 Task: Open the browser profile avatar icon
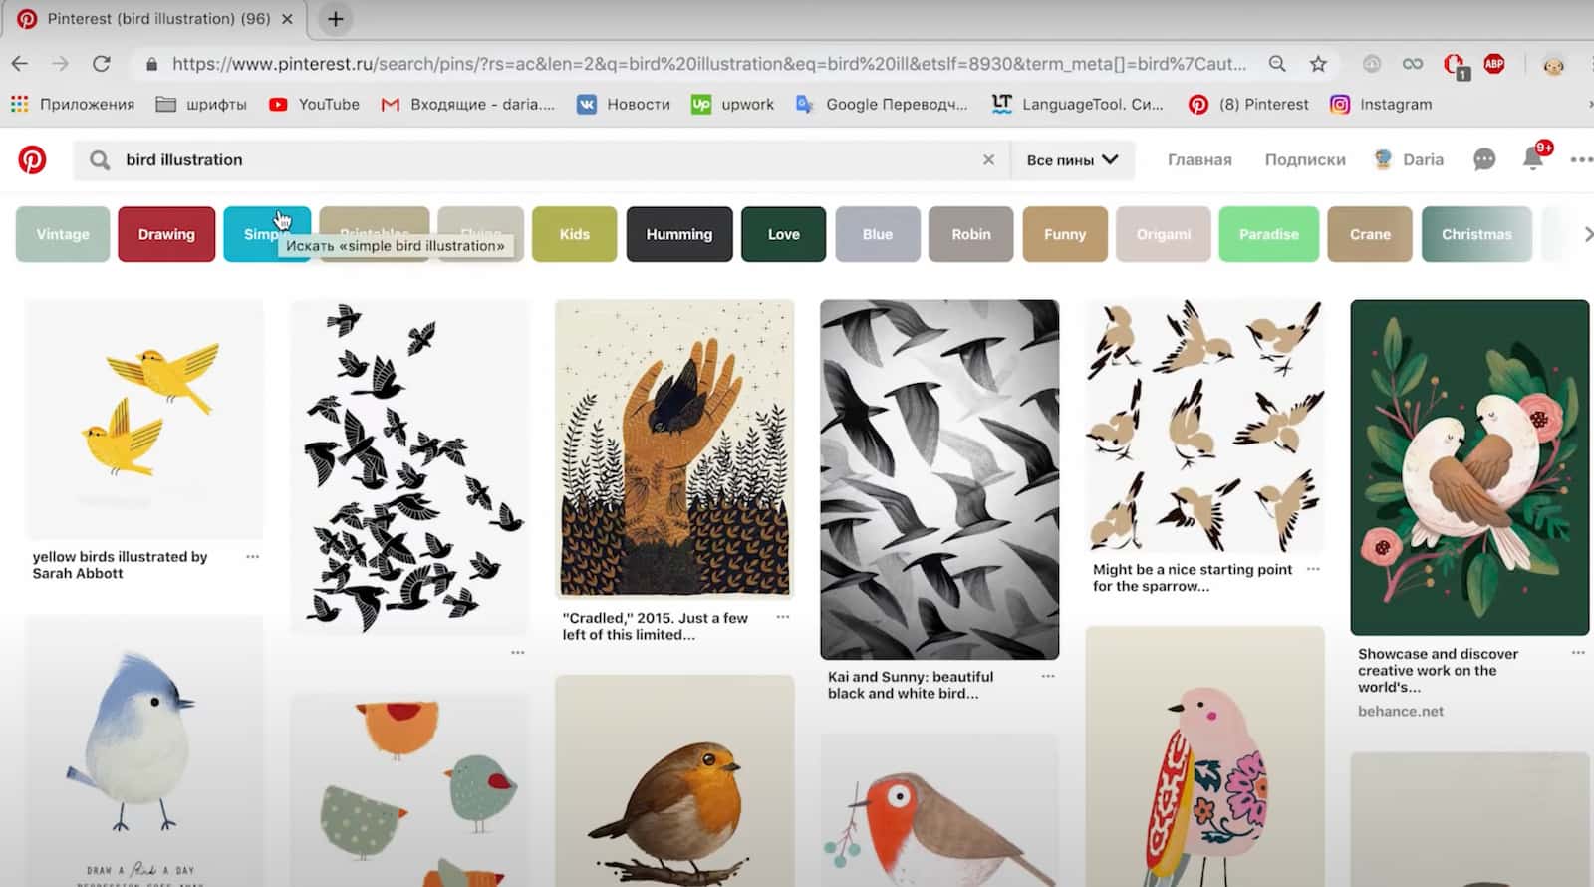[1553, 65]
